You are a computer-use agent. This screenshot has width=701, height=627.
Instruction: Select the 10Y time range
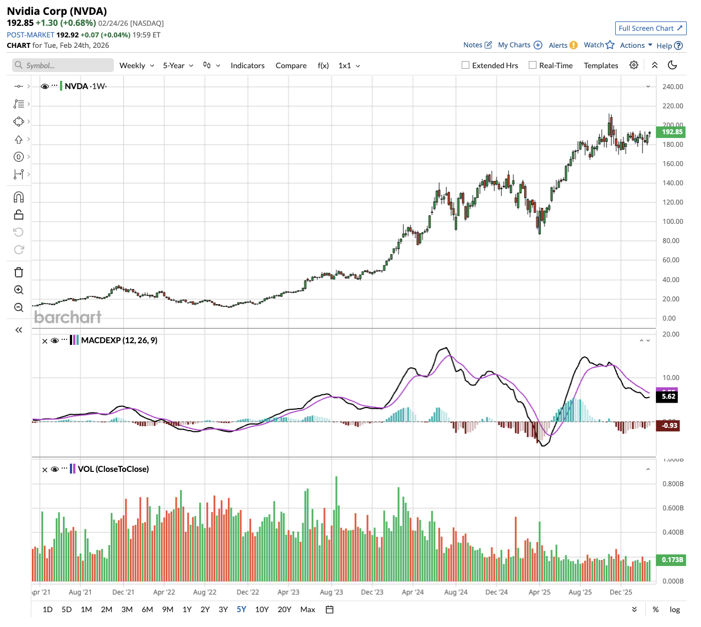262,609
